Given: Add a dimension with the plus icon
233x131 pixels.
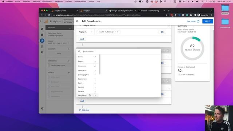Looking at the screenshot, I should tap(69, 61).
